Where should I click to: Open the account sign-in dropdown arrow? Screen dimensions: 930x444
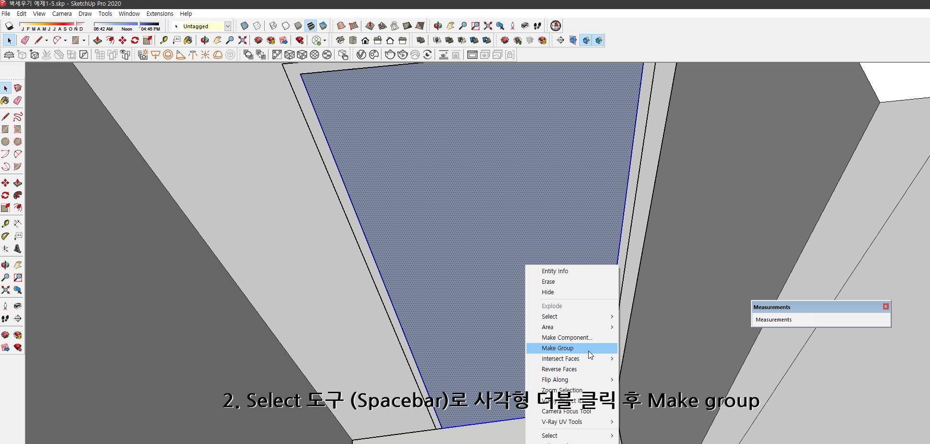[325, 41]
